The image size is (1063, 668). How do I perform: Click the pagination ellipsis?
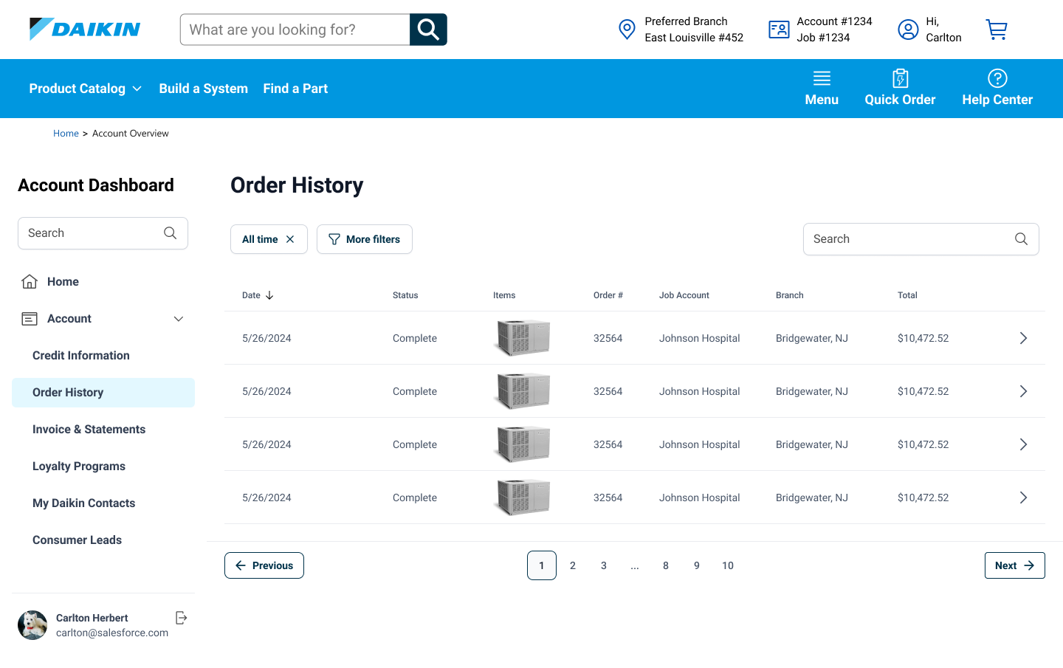[x=635, y=566]
